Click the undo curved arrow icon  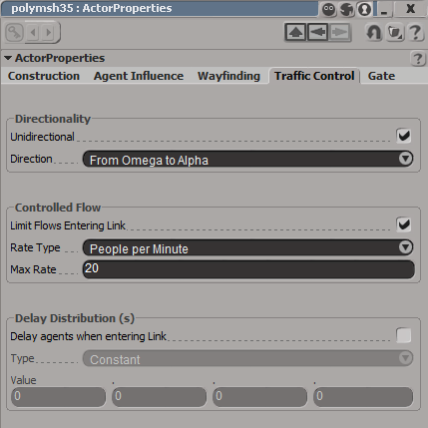pos(374,33)
